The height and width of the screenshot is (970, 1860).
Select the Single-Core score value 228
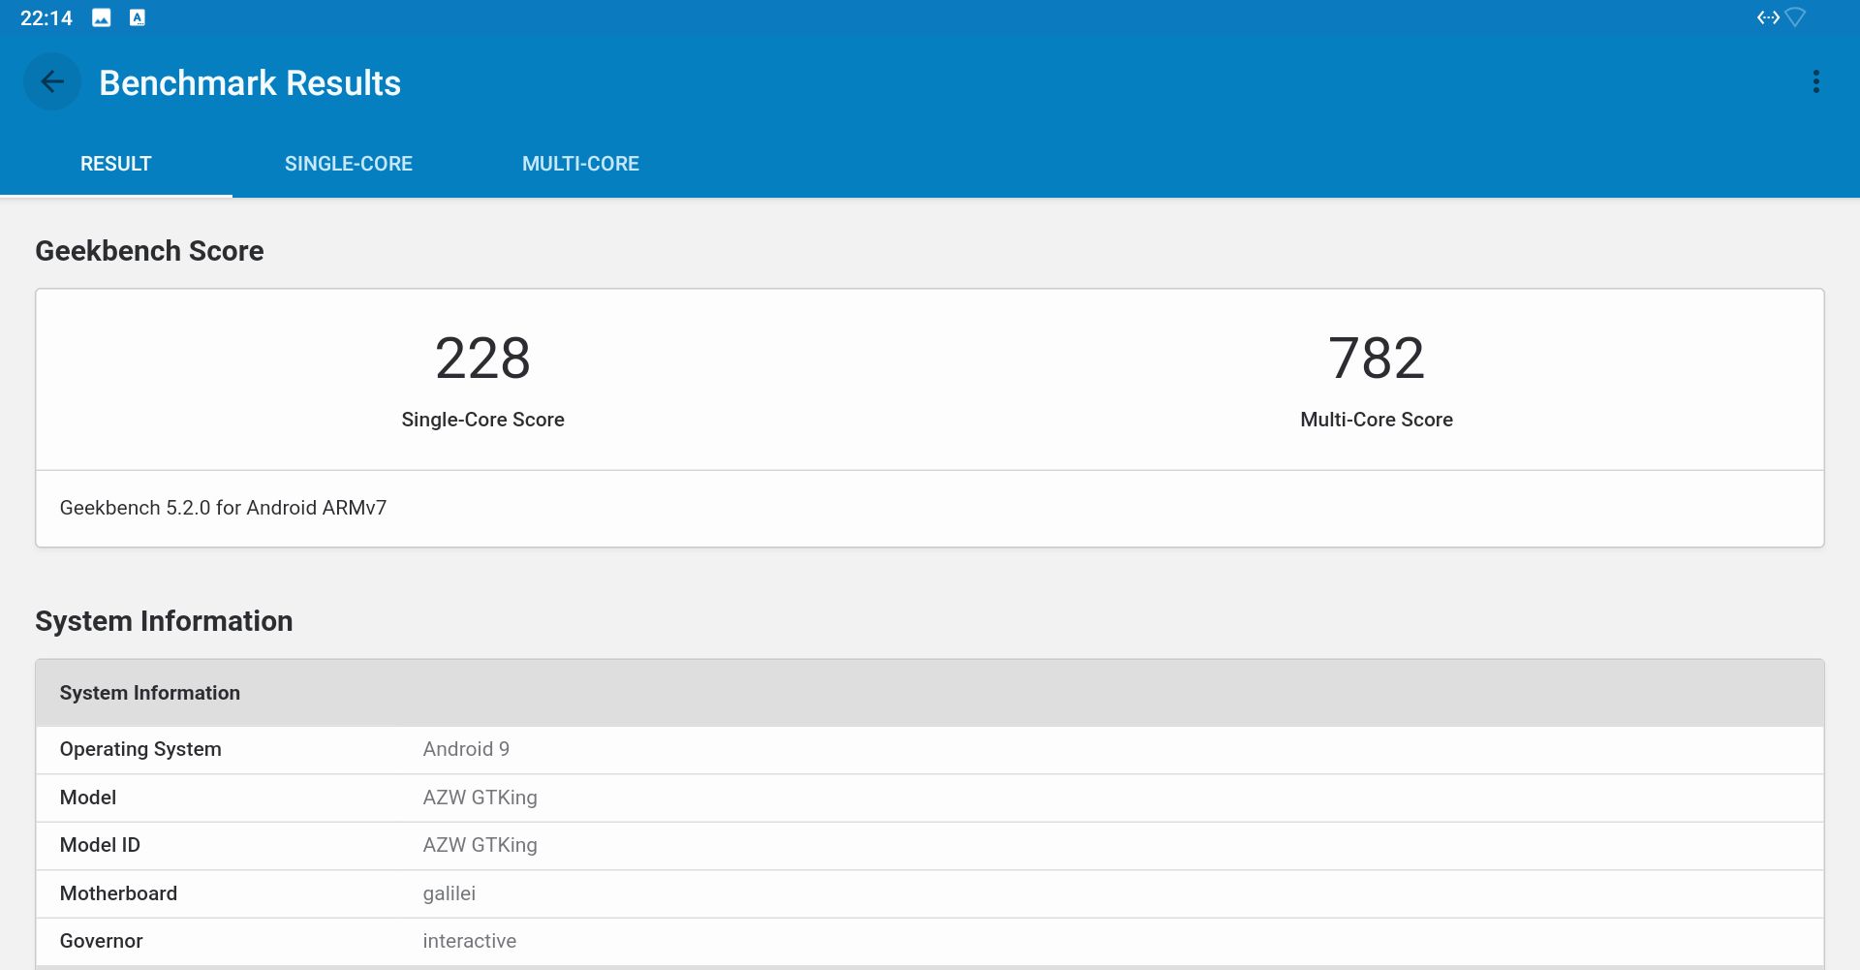[x=482, y=358]
